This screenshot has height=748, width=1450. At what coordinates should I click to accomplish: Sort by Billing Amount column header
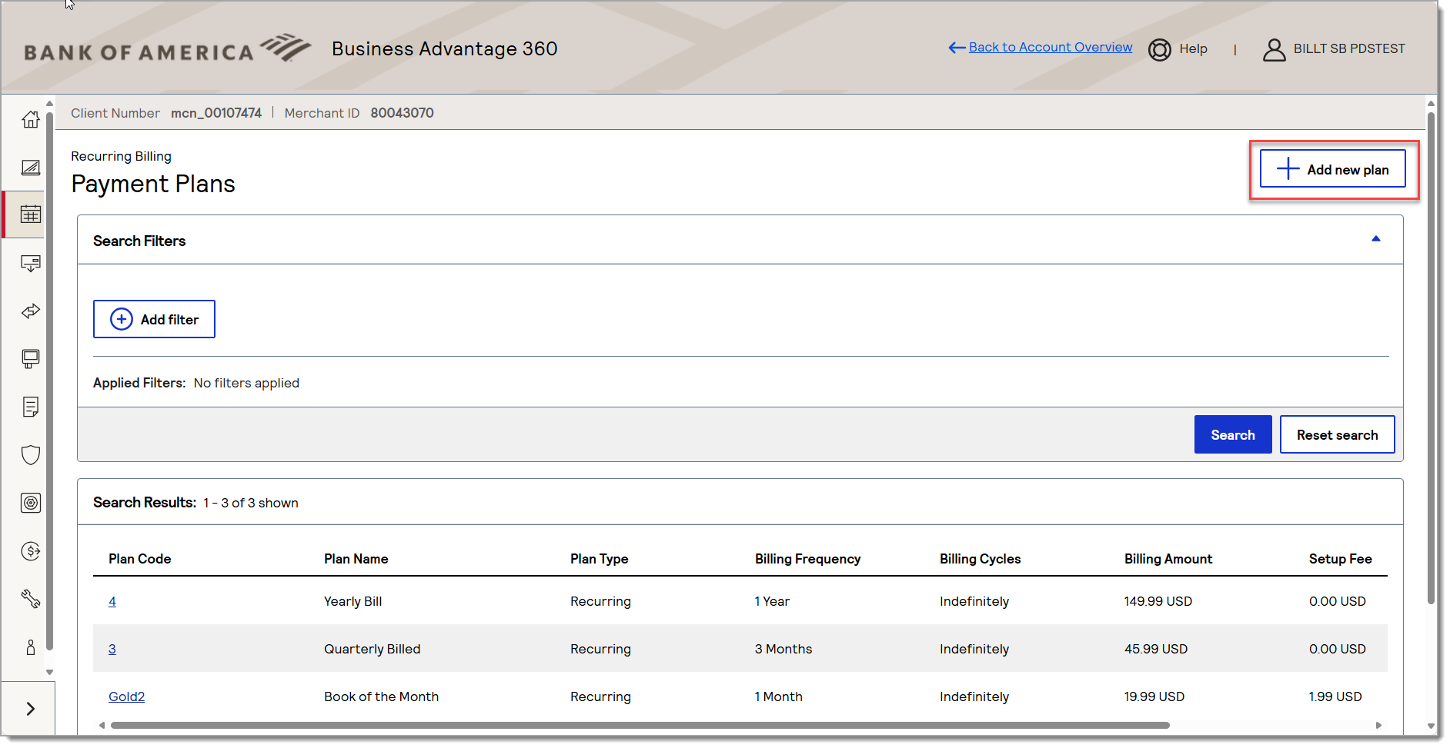[x=1168, y=560]
